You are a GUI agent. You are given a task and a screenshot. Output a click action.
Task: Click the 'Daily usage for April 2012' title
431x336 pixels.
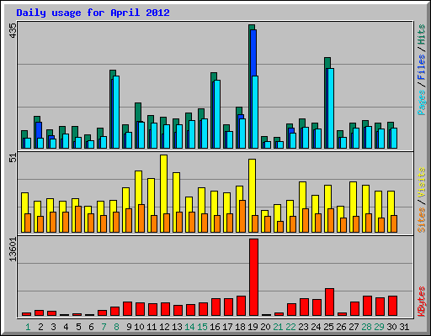click(93, 13)
